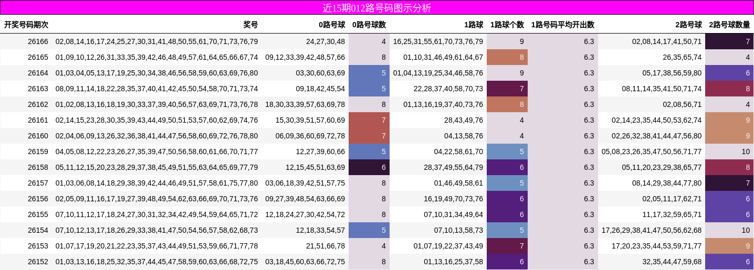Viewport: 754px width, 270px height.
Task: Click the 2路号球 column header
Action: [688, 25]
